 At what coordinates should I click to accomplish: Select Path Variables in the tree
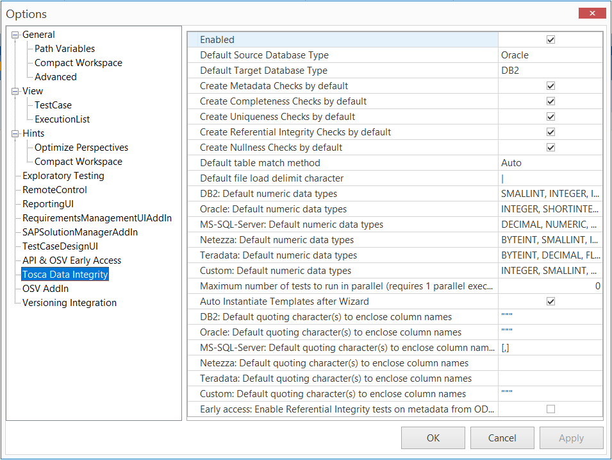tap(65, 49)
